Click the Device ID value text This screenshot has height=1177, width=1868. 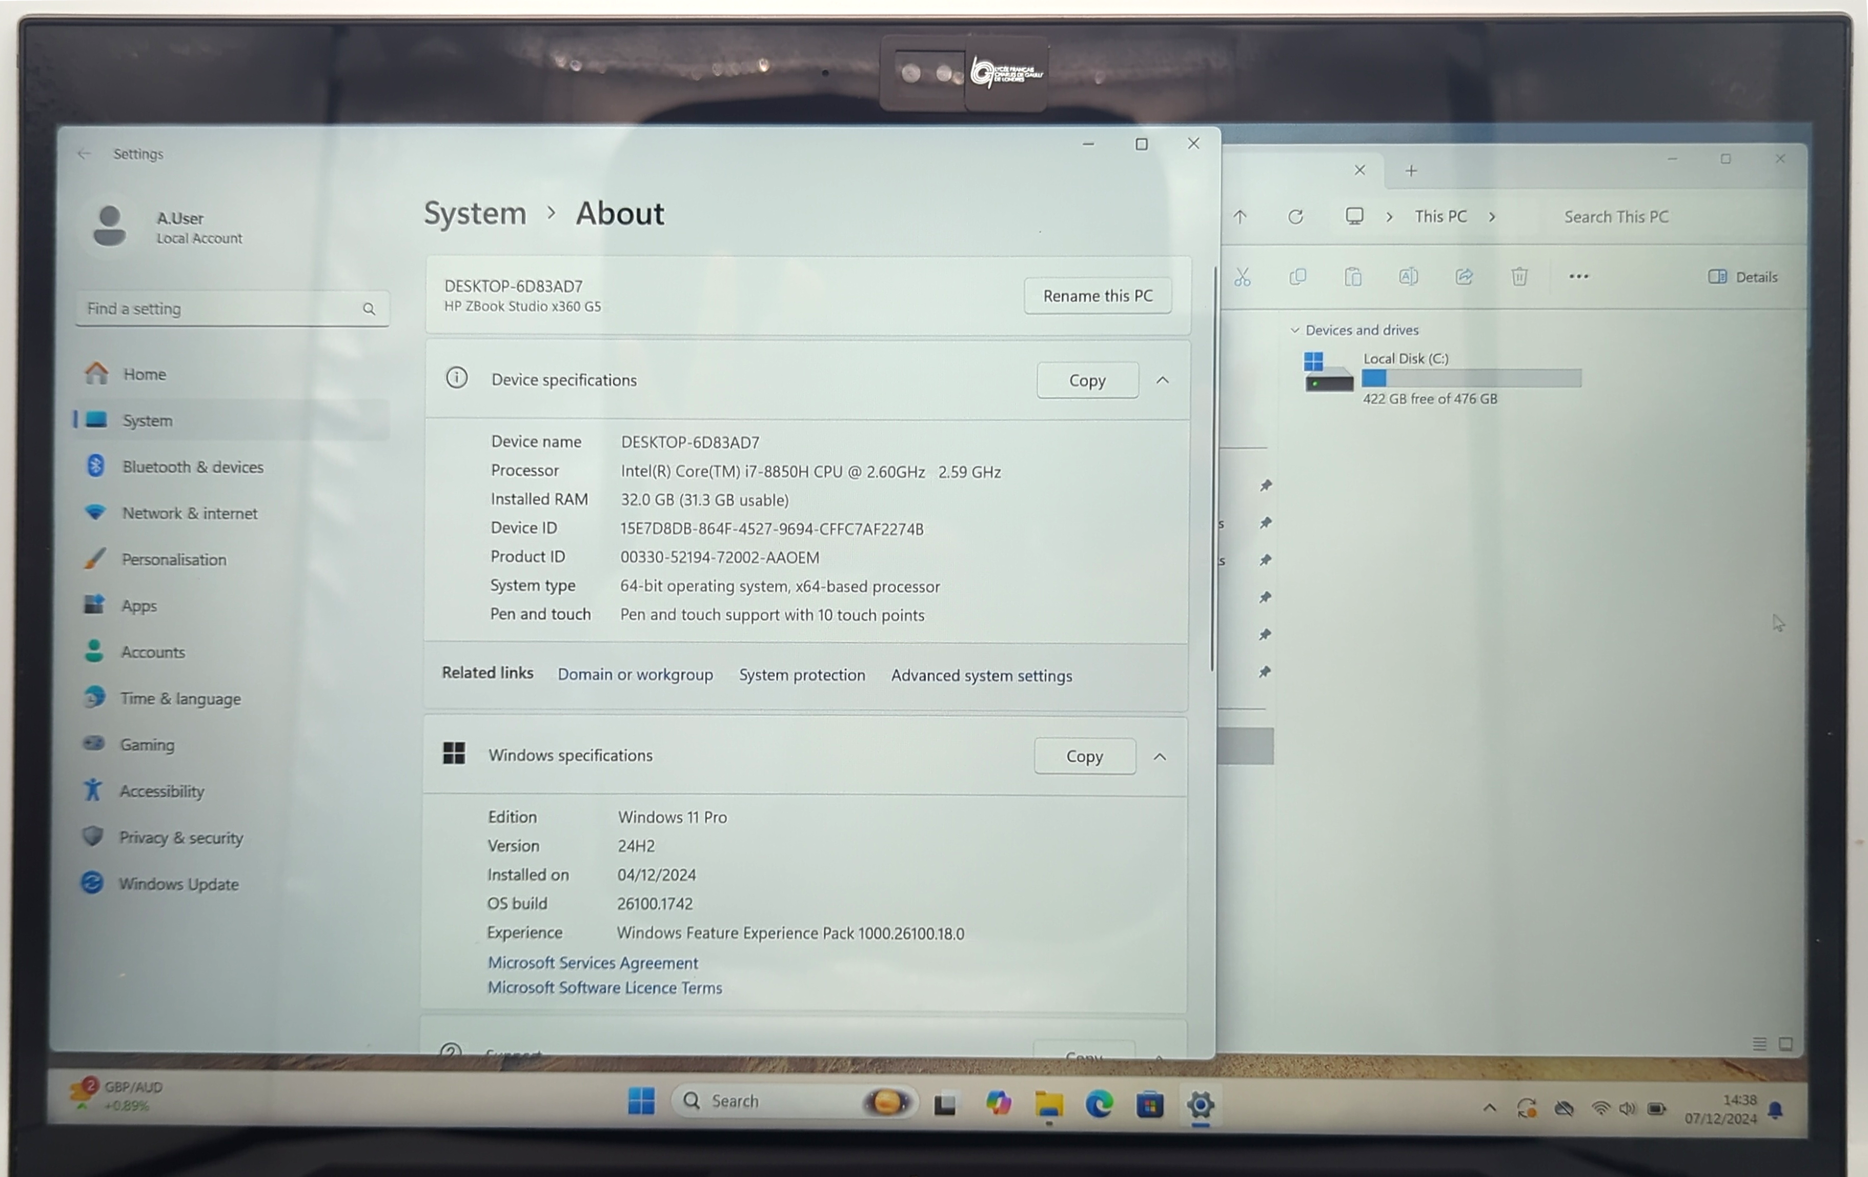click(x=772, y=529)
